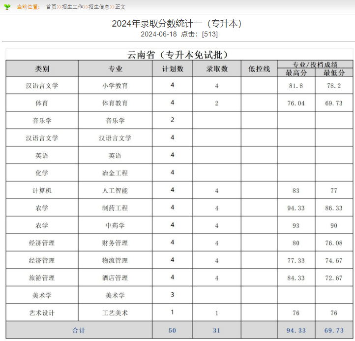Viewport: 355px width, 341px height.
Task: Select the 酒店管理 major cell
Action: point(115,278)
